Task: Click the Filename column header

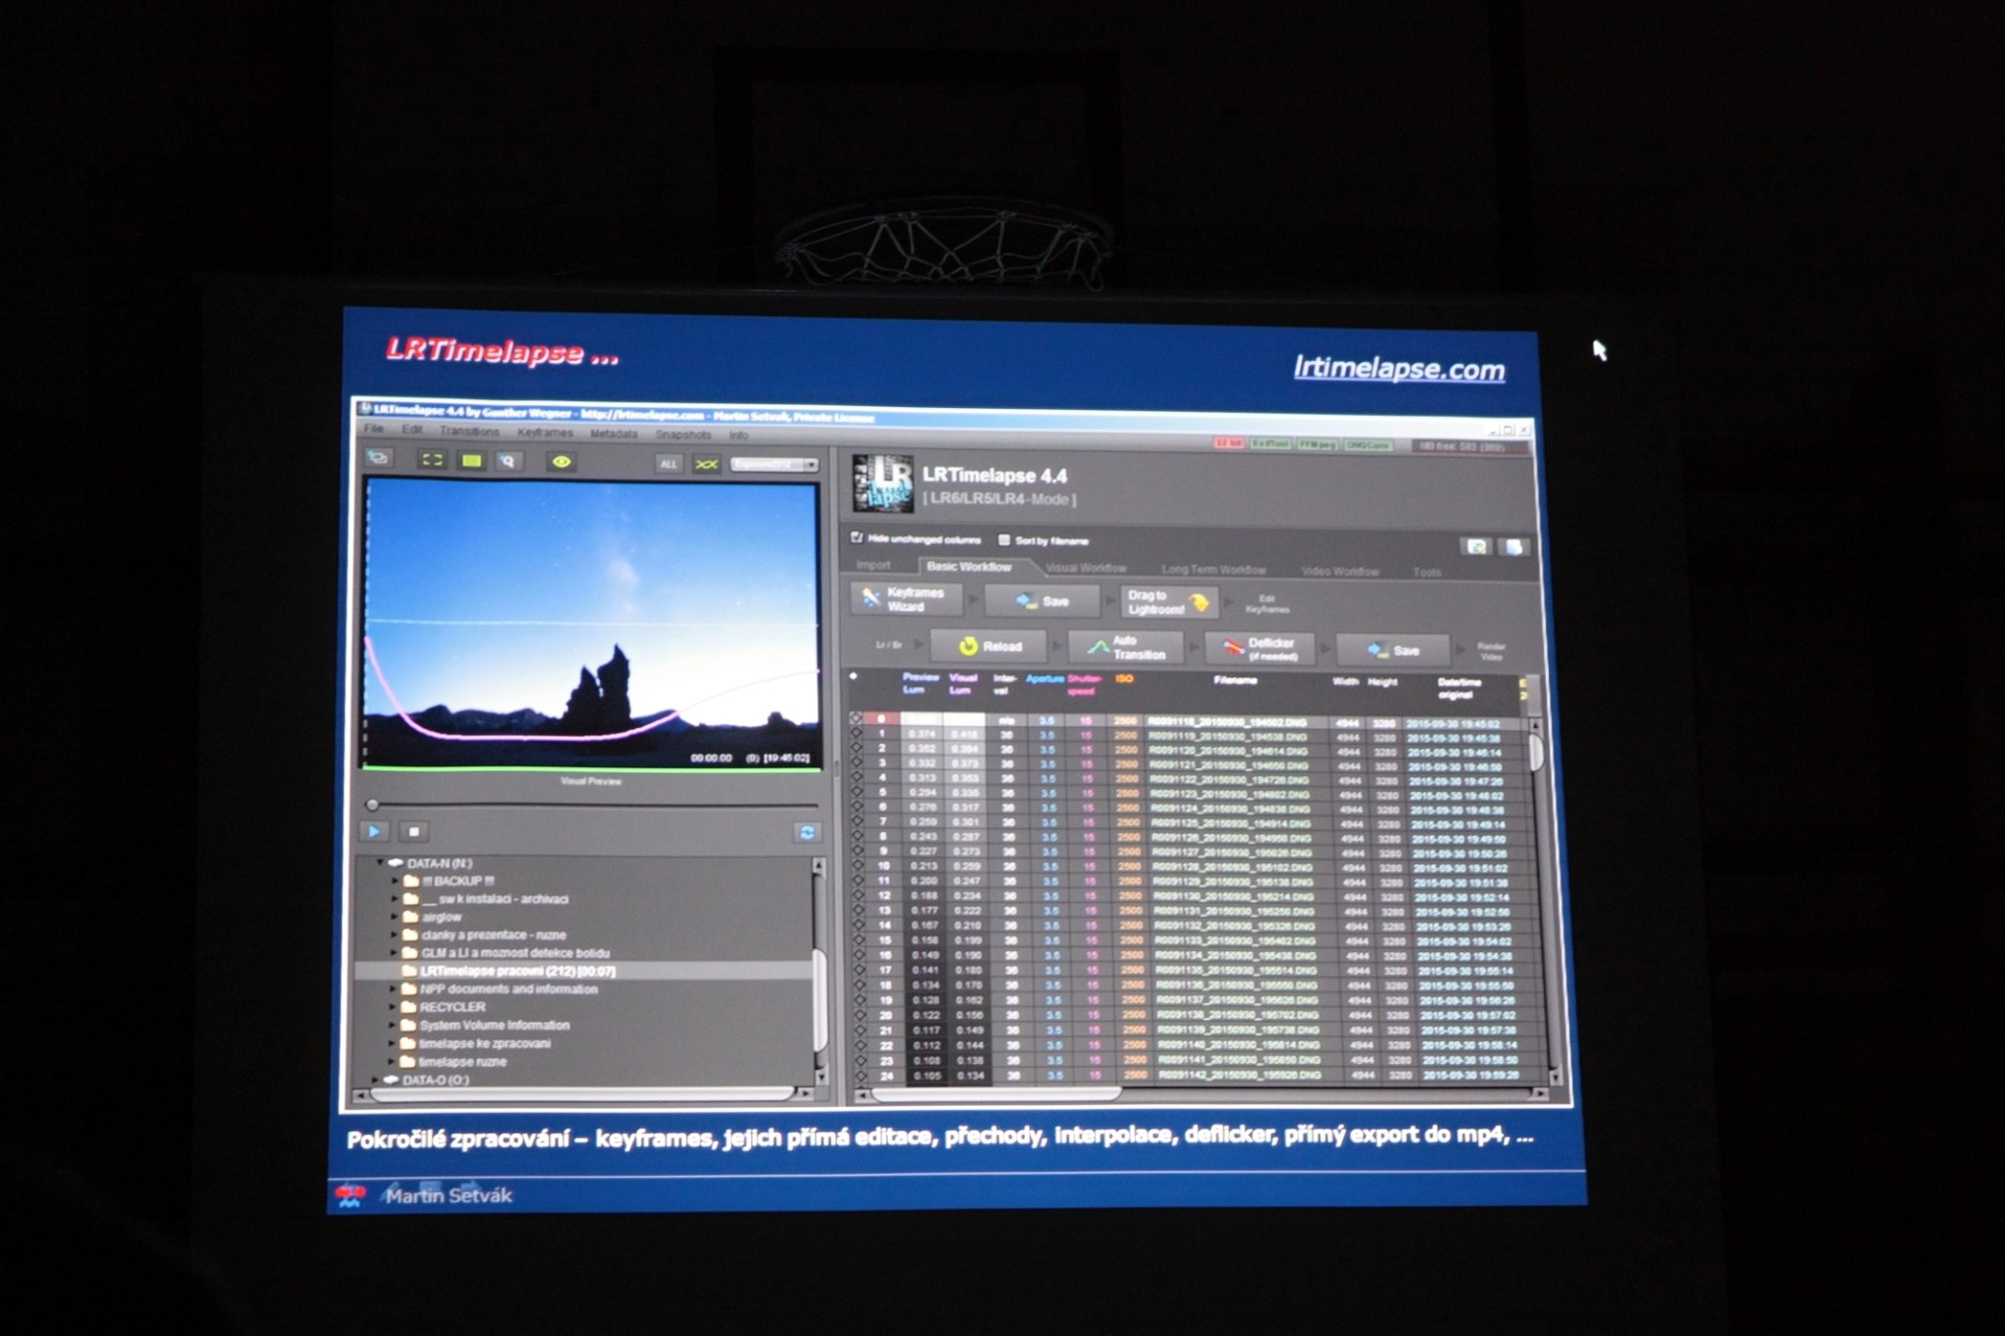Action: click(x=1236, y=680)
